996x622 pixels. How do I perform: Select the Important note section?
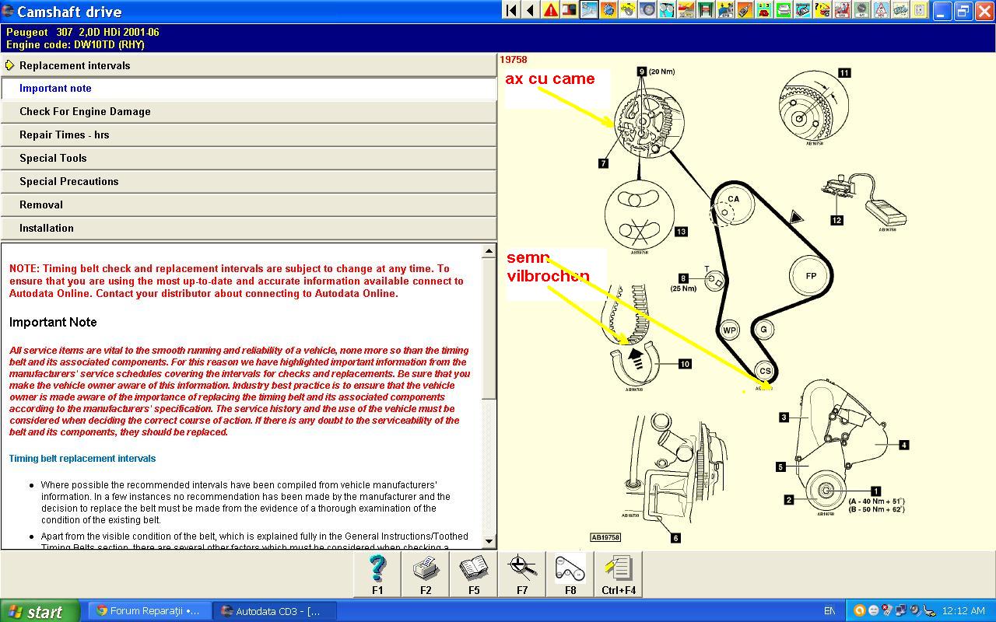(55, 89)
